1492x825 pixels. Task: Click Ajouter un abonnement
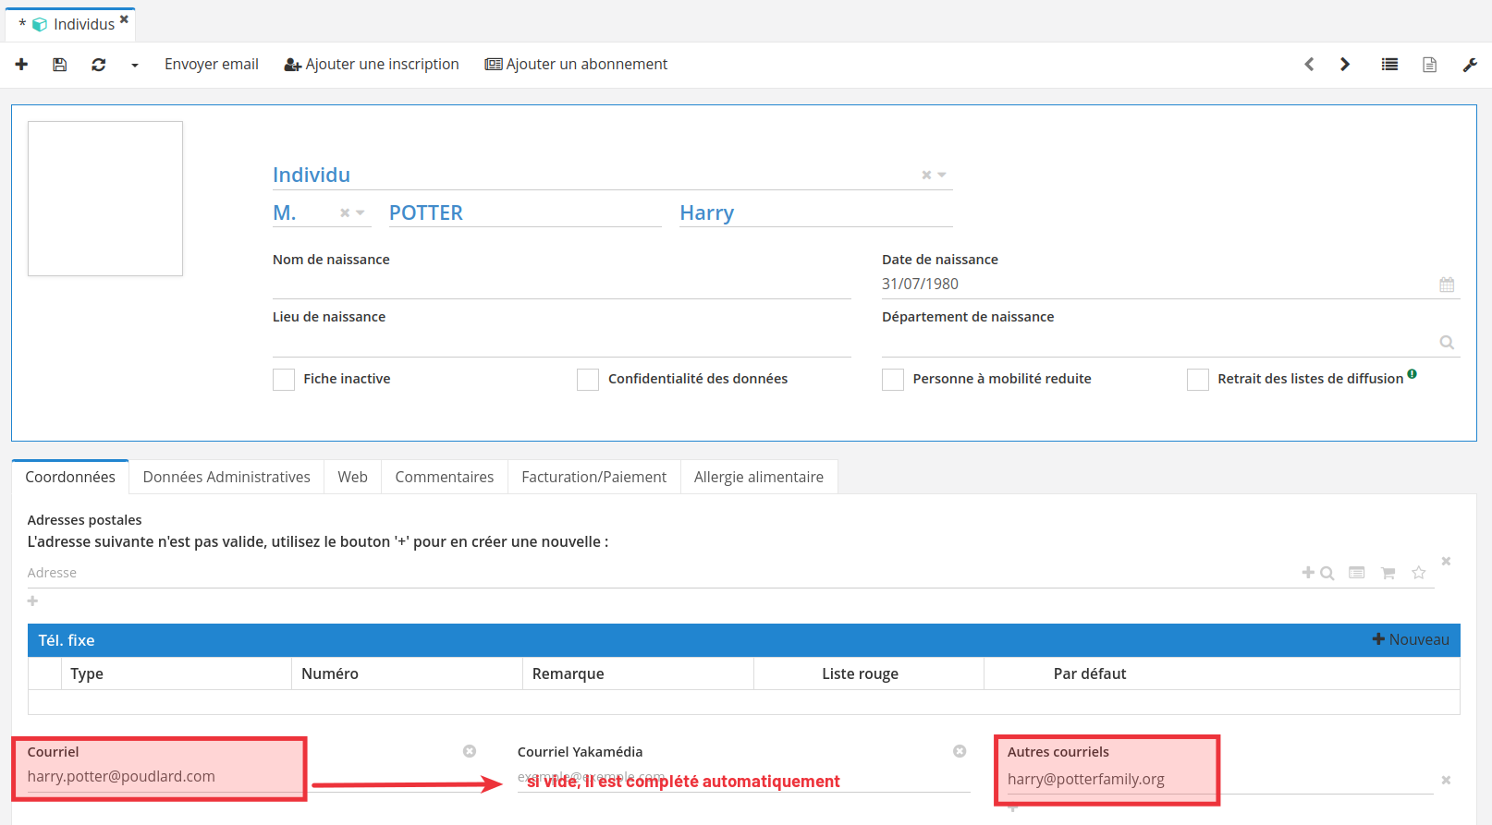pyautogui.click(x=576, y=64)
